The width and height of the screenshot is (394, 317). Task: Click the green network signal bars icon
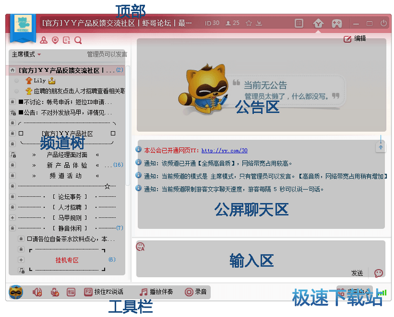click(x=383, y=293)
